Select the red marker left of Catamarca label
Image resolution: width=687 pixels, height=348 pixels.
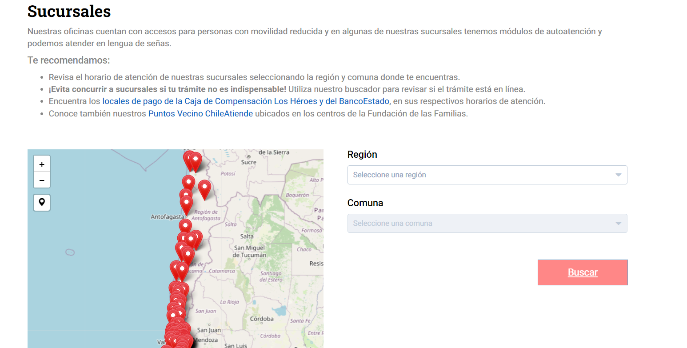coord(181,270)
